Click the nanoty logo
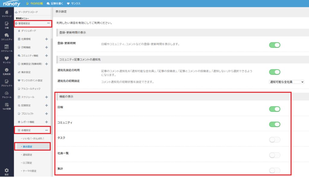This screenshot has width=309, height=177. click(12, 4)
